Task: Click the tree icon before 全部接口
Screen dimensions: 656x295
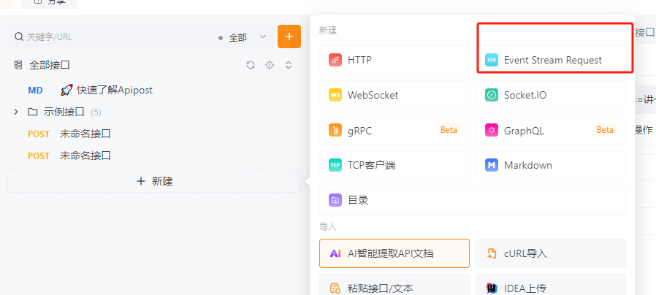Action: (x=18, y=65)
